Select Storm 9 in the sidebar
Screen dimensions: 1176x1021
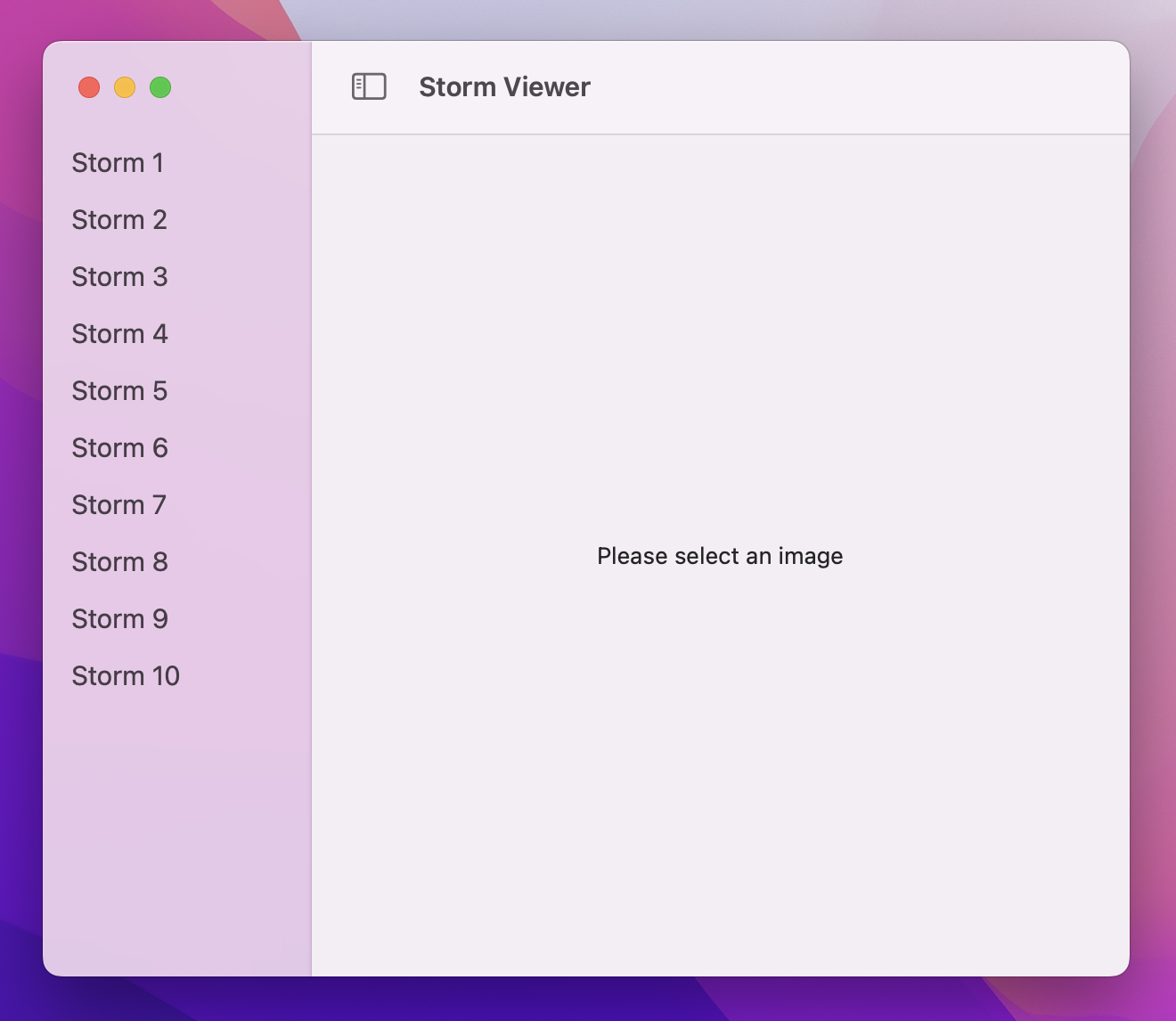pyautogui.click(x=118, y=619)
